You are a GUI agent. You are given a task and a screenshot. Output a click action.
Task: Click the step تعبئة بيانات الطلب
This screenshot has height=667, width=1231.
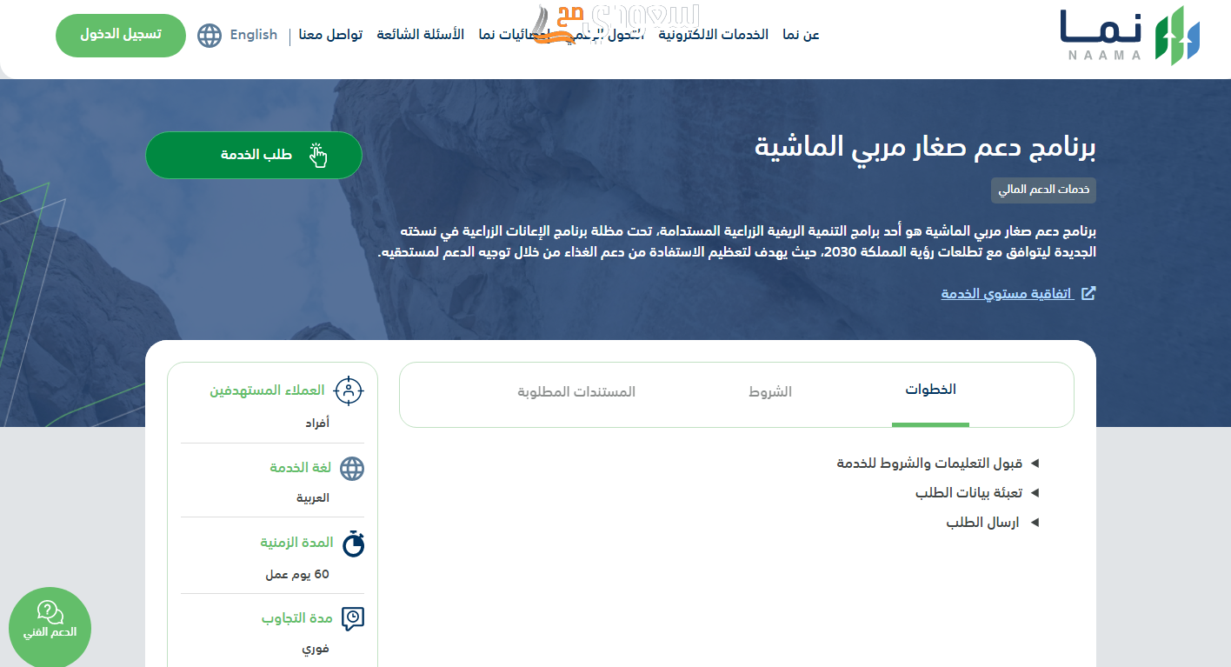tap(968, 493)
